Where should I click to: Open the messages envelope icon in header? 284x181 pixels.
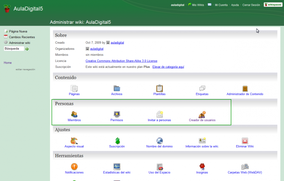click(209, 5)
